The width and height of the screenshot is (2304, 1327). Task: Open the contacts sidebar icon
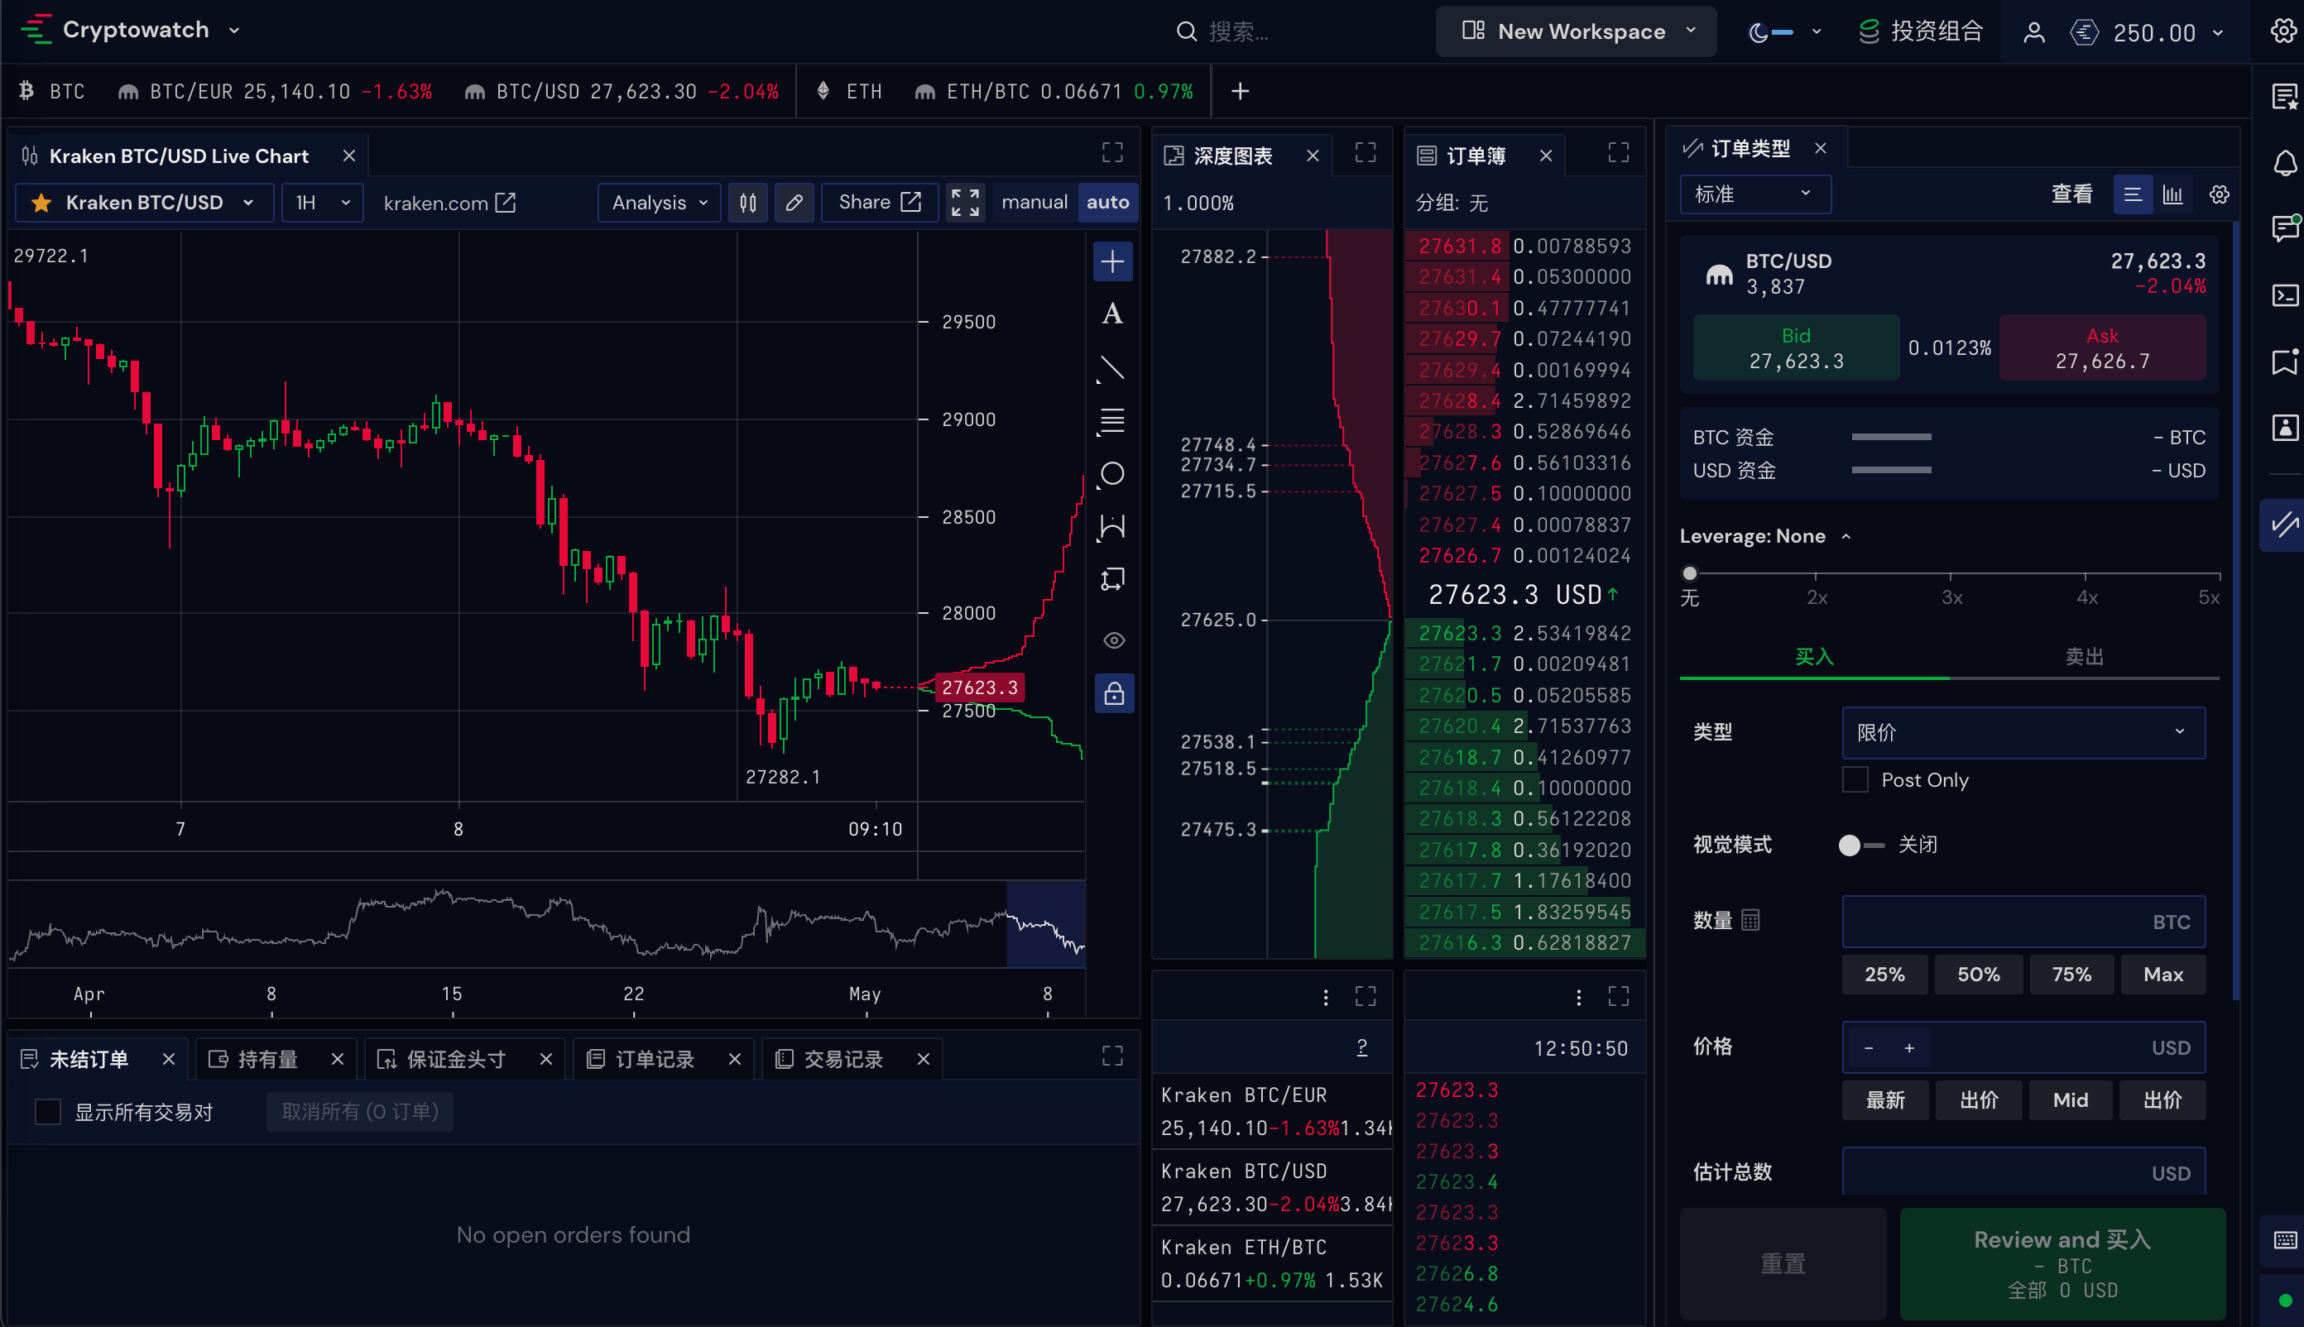click(2284, 428)
